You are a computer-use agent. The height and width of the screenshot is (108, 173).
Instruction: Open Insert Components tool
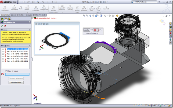[x=14, y=8]
